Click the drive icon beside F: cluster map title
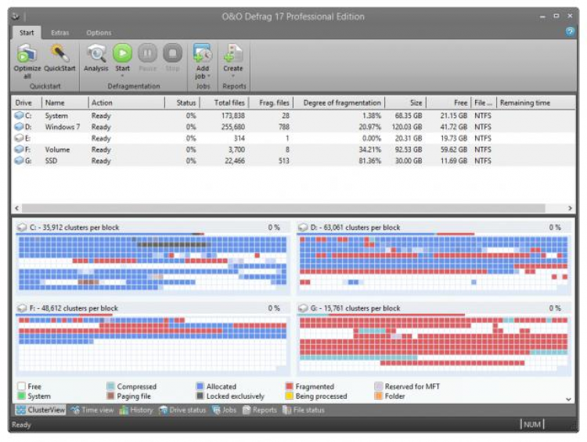This screenshot has width=587, height=442. click(x=22, y=308)
